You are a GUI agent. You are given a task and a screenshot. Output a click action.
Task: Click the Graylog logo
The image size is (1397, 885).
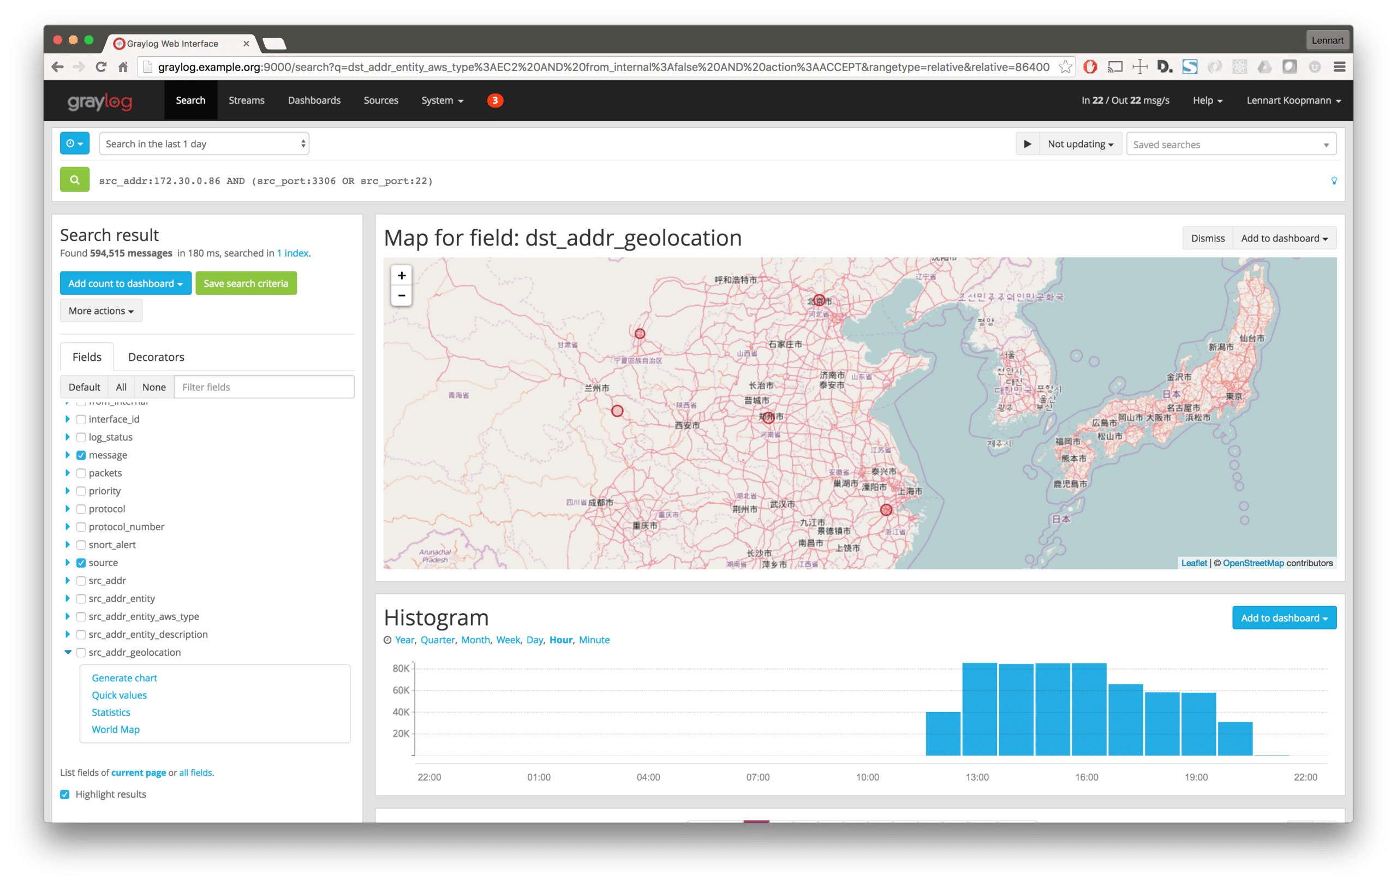coord(100,101)
